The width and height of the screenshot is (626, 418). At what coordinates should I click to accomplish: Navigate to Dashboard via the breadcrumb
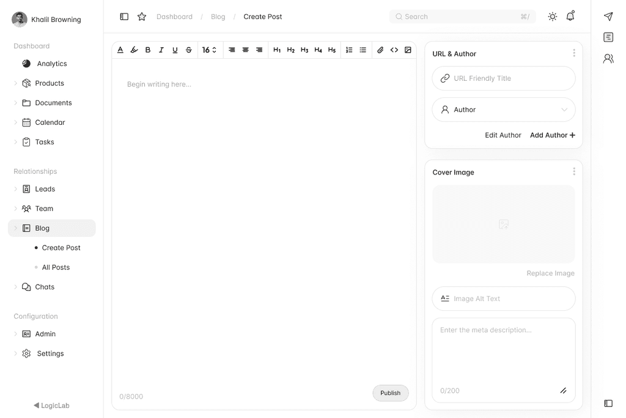tap(174, 17)
